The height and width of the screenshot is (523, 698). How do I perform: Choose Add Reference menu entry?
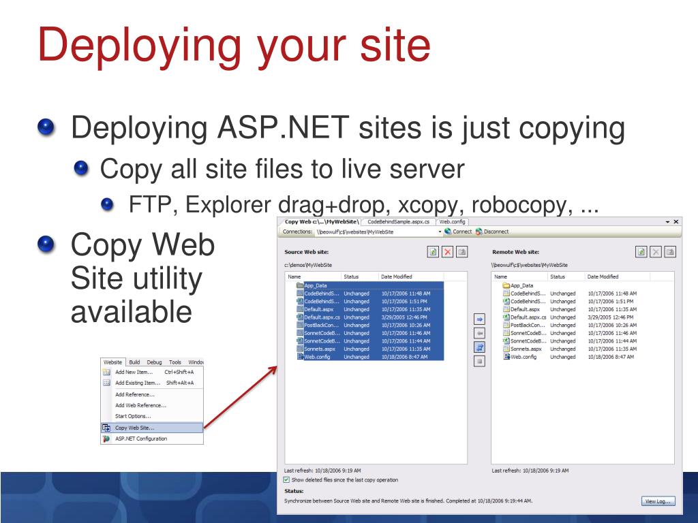152,394
